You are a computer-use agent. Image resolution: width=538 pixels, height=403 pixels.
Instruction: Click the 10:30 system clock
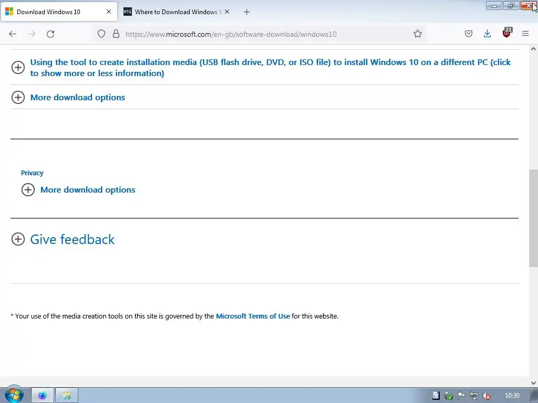pyautogui.click(x=512, y=396)
